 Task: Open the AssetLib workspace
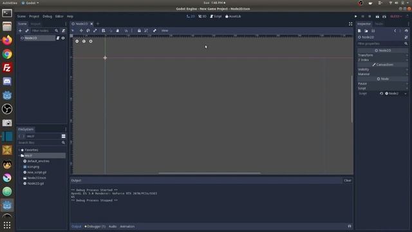[233, 16]
